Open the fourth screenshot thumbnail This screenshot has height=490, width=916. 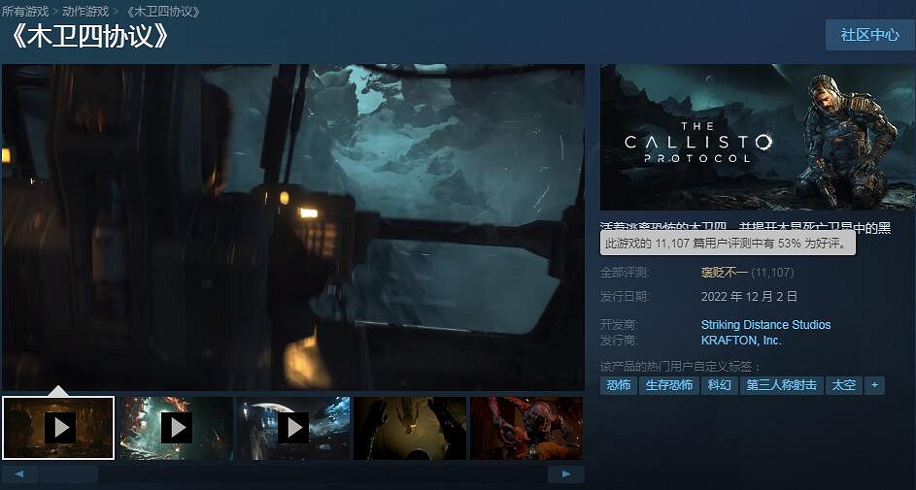[409, 427]
